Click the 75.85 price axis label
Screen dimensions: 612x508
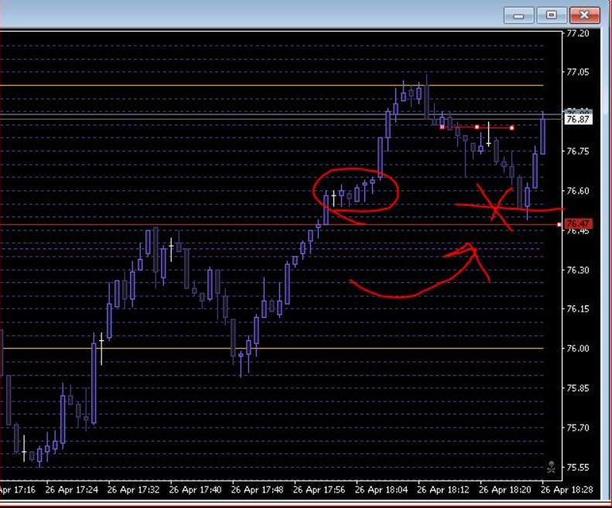pos(578,388)
